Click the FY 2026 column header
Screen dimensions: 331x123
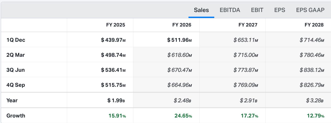tap(182, 25)
